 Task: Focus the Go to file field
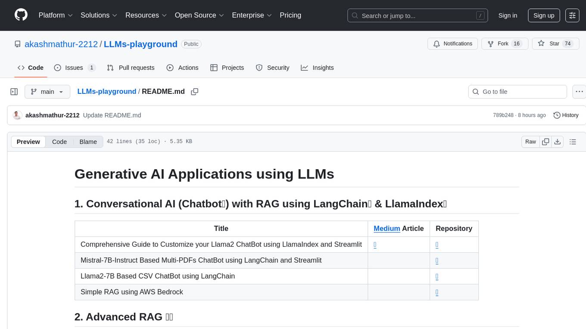(517, 92)
